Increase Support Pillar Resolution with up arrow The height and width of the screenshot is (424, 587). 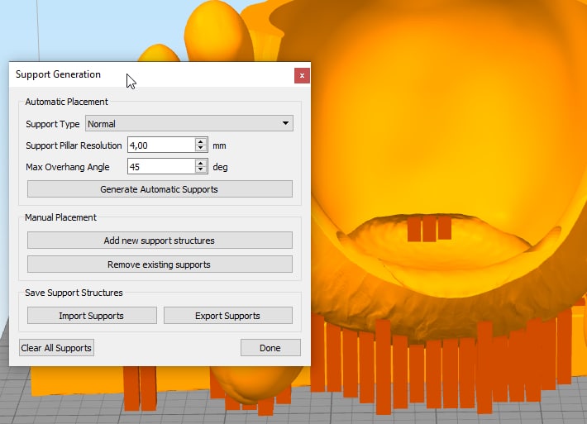pos(201,141)
